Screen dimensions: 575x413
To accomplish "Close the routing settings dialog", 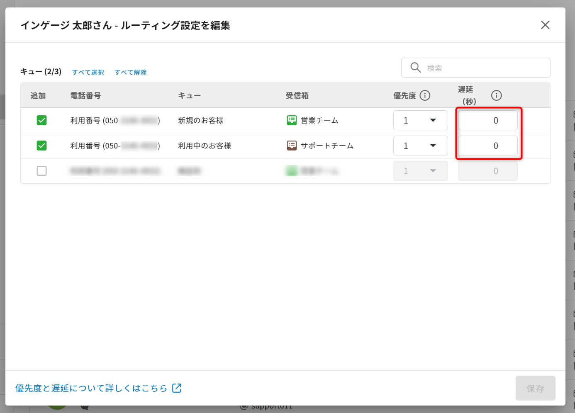I will [x=545, y=25].
